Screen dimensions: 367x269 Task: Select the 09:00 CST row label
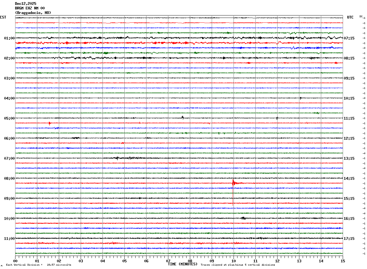[x=9, y=199]
